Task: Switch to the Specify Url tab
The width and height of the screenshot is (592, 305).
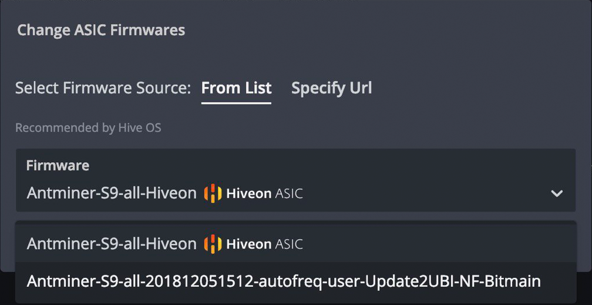Action: [x=331, y=88]
